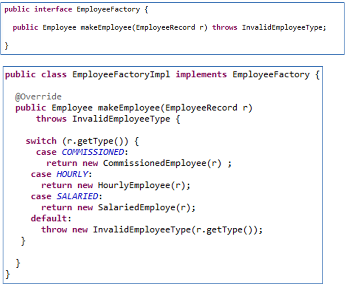Place cursor on the switch keyword
The image size is (345, 286).
41,141
